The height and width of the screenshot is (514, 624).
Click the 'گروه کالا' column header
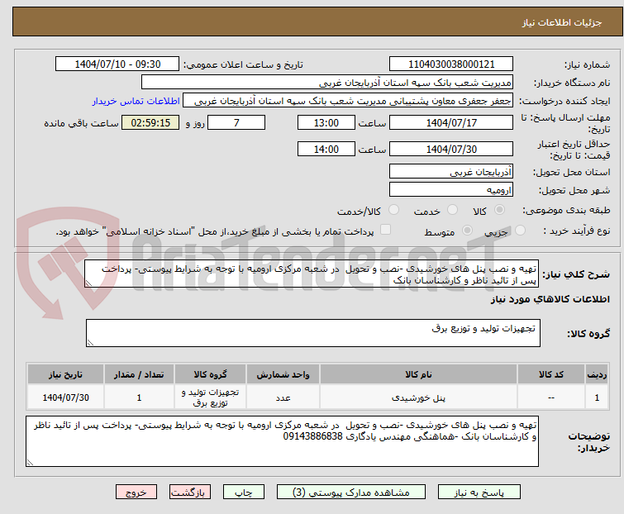[210, 374]
